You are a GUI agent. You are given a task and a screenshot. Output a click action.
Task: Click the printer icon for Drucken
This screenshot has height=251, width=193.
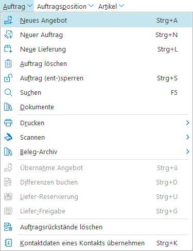tap(8, 123)
